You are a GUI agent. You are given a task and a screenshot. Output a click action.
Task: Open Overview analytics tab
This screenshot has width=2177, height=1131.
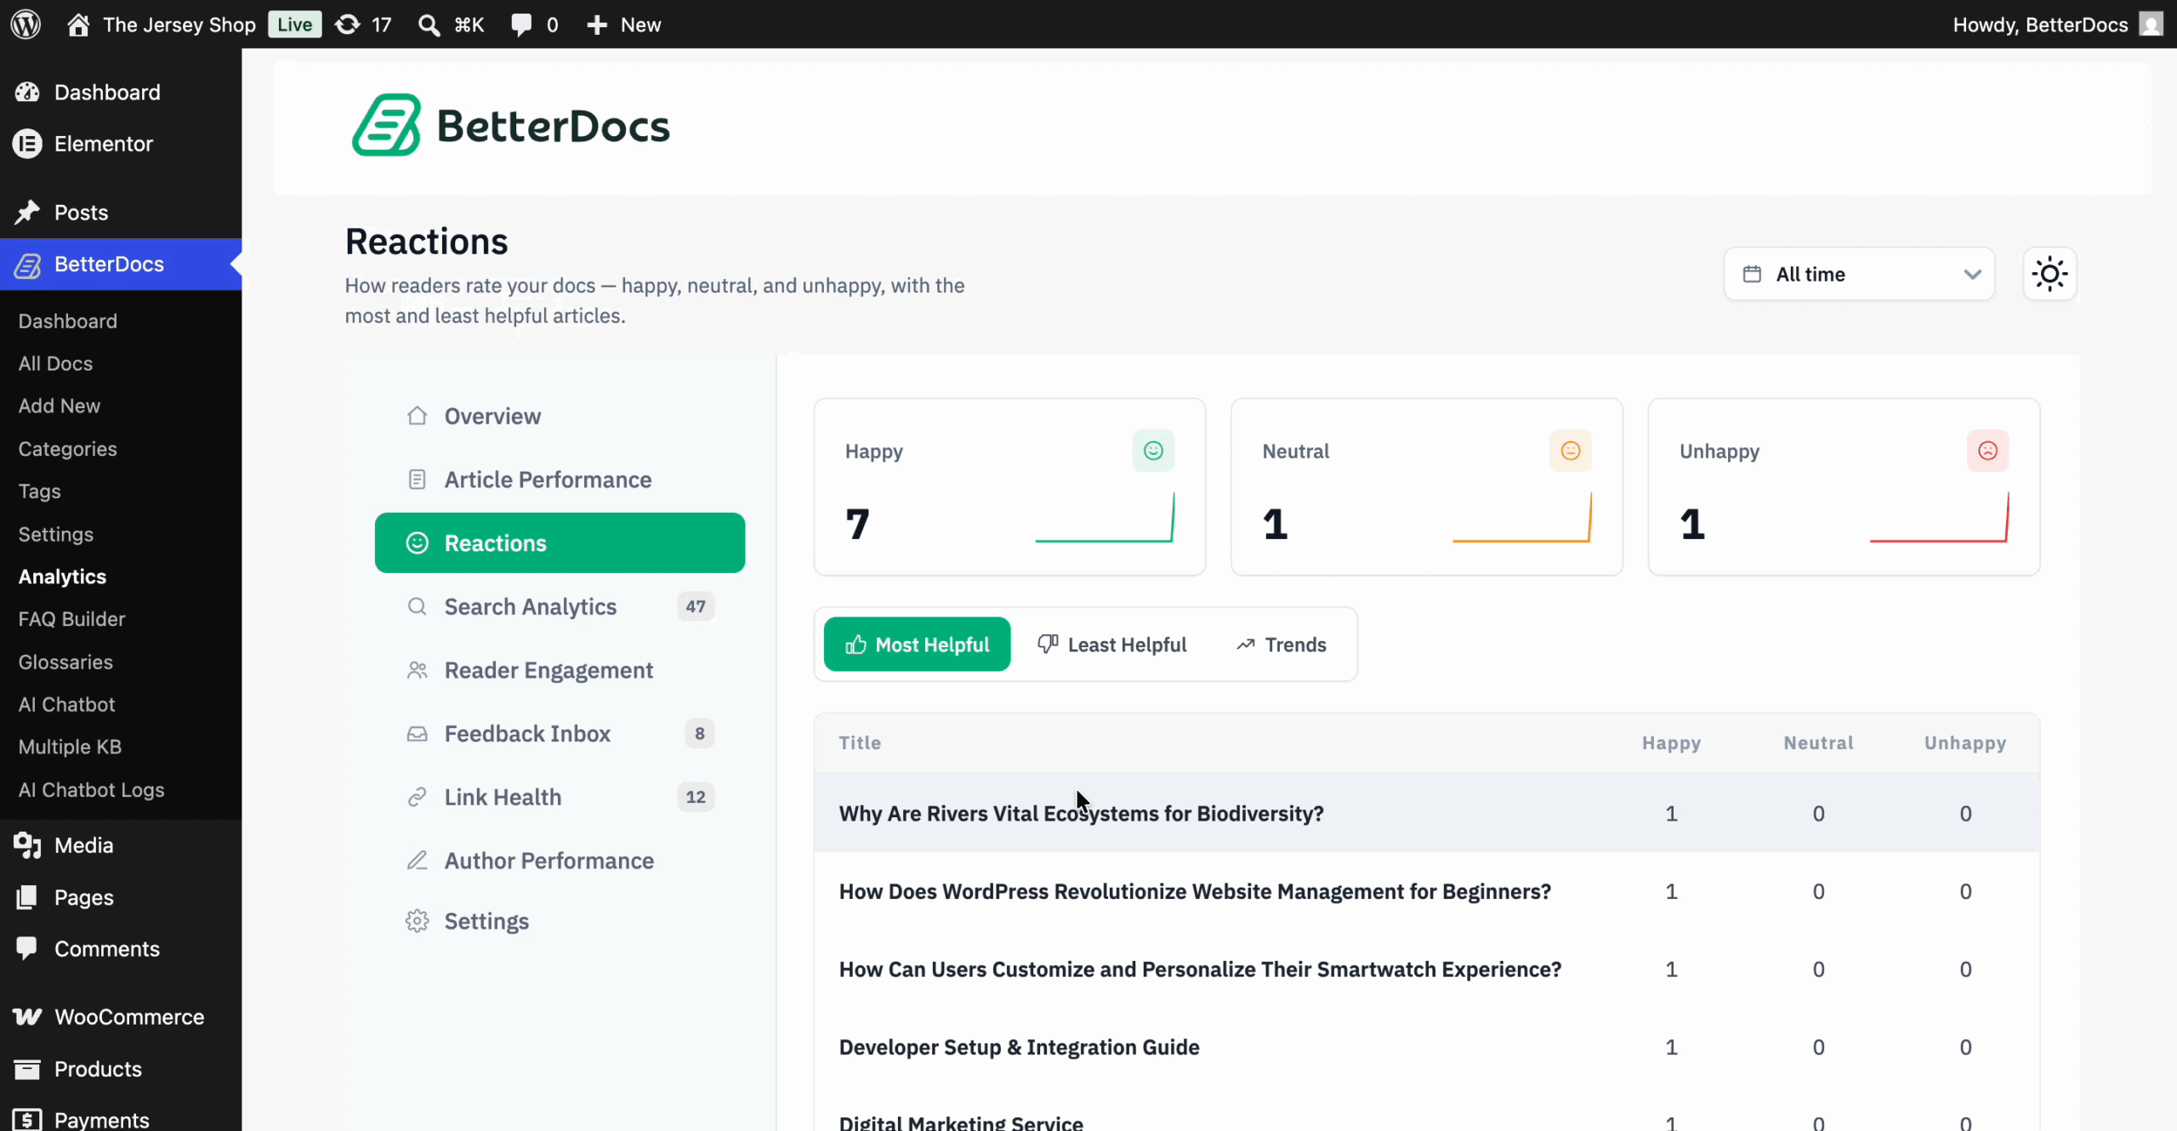(560, 416)
